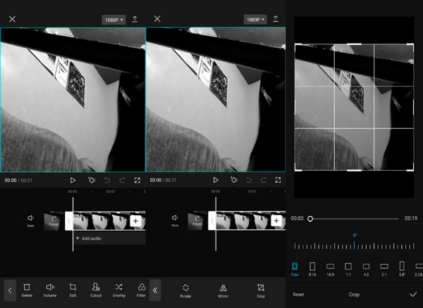Viewport: 423px width, 308px height.
Task: Open the Cutout tool
Action: (96, 290)
